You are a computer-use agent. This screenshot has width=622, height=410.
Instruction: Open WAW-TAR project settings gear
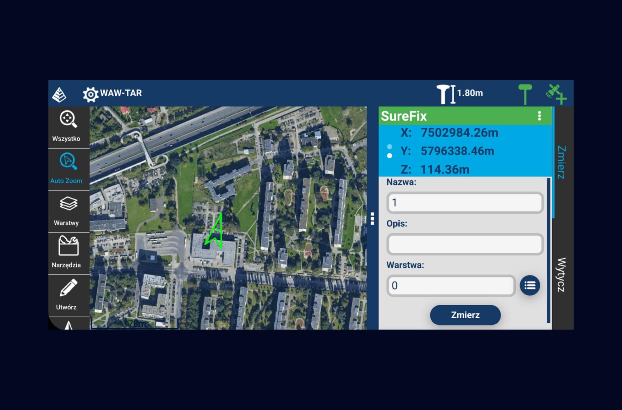pos(90,94)
